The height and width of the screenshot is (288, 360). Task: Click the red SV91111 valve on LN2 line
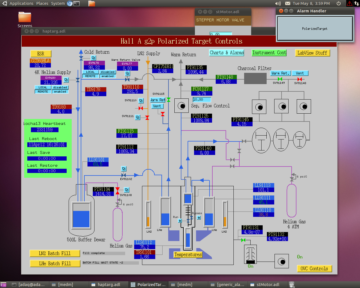tap(147, 118)
